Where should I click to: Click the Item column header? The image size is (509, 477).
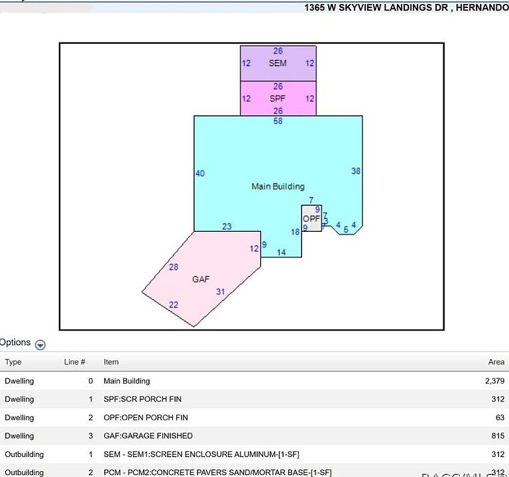[111, 362]
